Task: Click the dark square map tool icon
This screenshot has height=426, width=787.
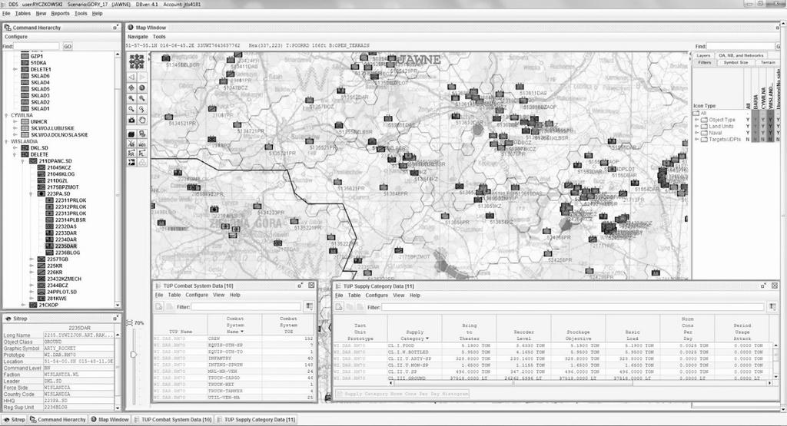Action: [x=131, y=134]
